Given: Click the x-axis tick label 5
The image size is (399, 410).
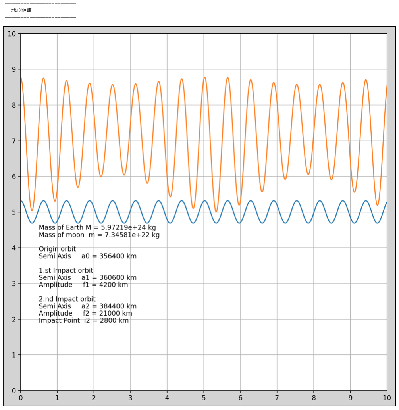Looking at the screenshot, I should [204, 397].
